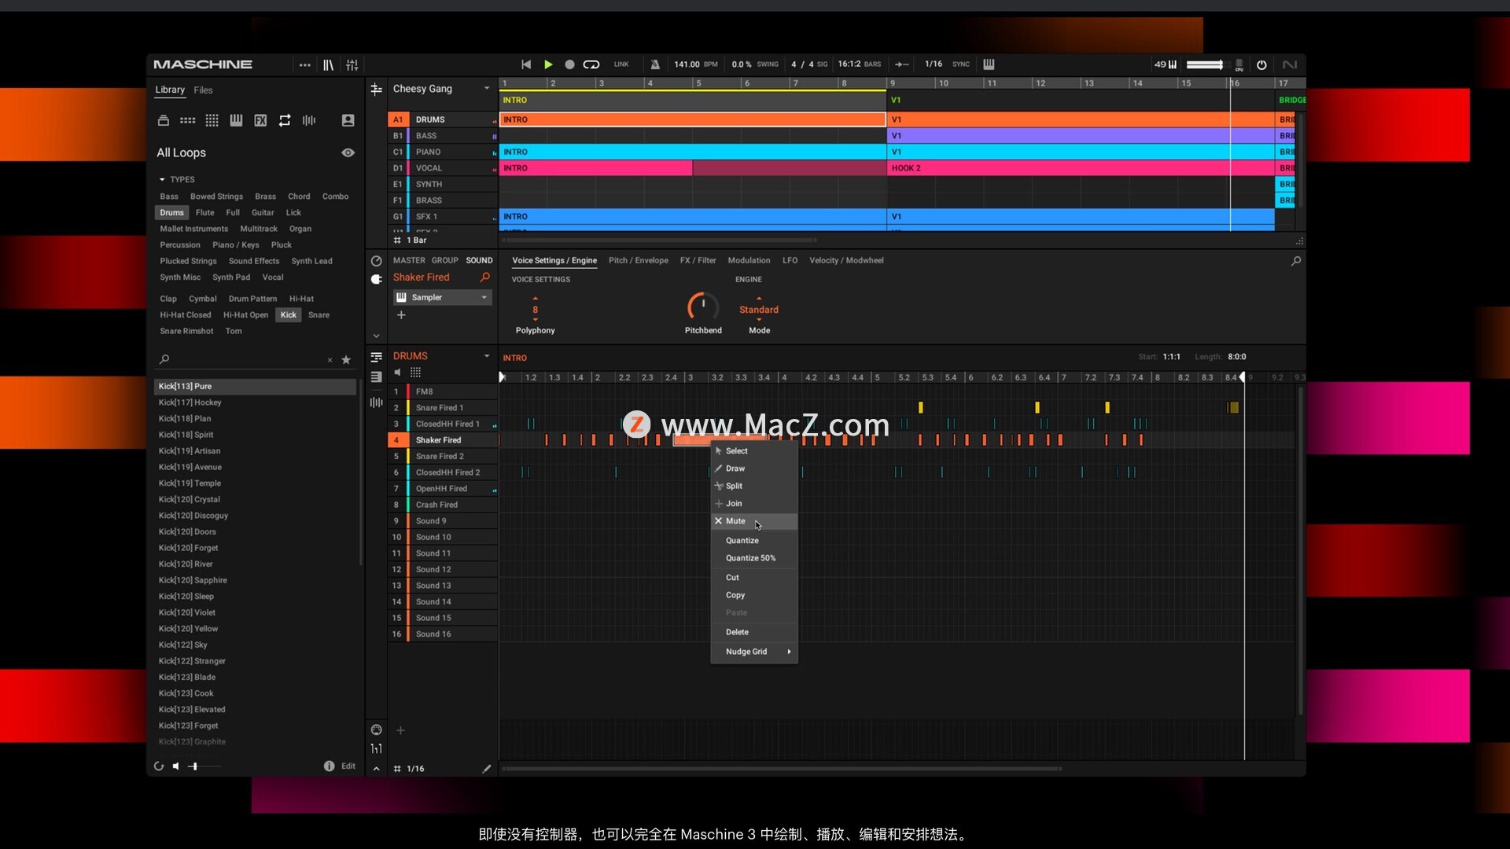1510x849 pixels.
Task: Restart playback with the skip-to-start button
Action: [x=526, y=64]
